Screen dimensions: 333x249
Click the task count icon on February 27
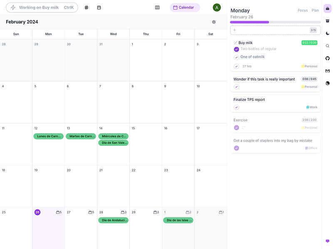91,212
